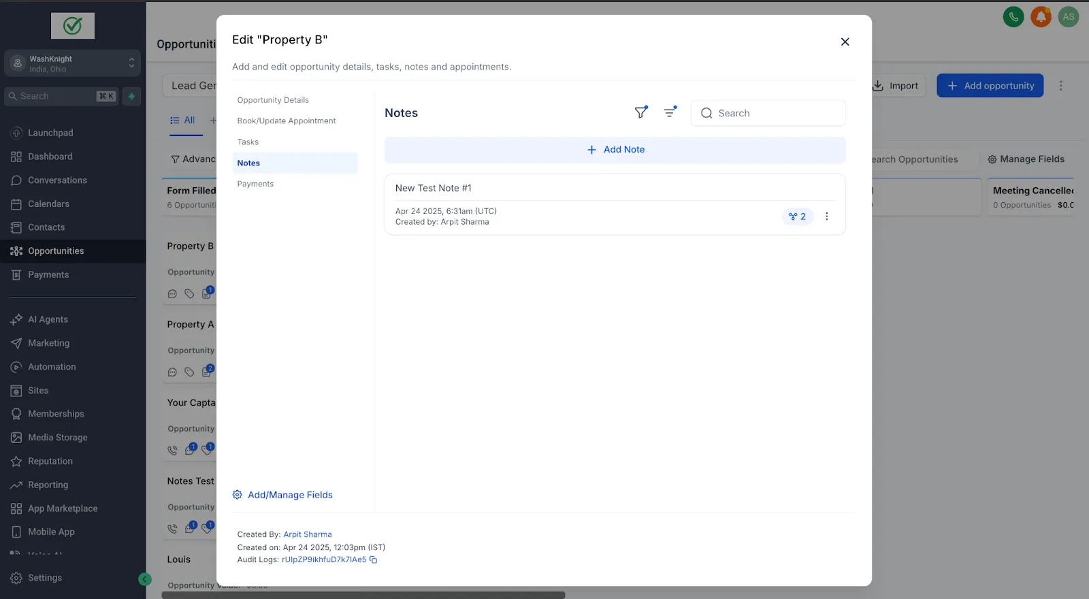Open the orange notifications bell
The width and height of the screenshot is (1089, 599).
click(1041, 17)
